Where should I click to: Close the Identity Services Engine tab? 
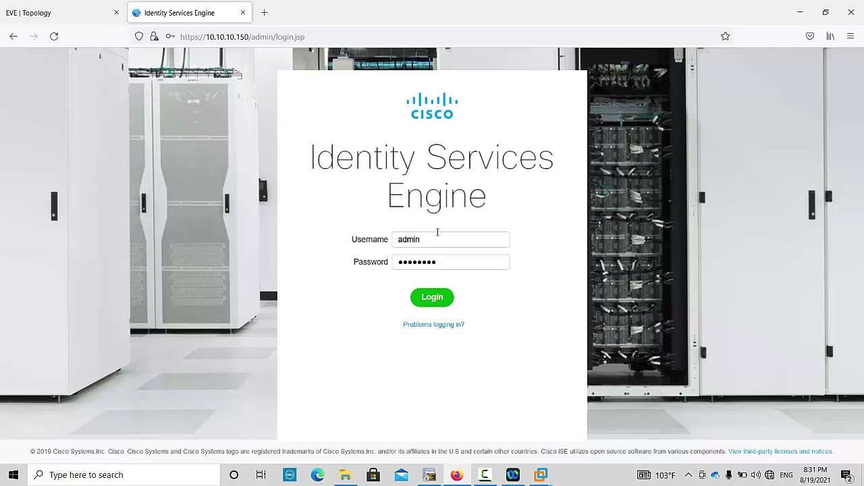pos(243,13)
